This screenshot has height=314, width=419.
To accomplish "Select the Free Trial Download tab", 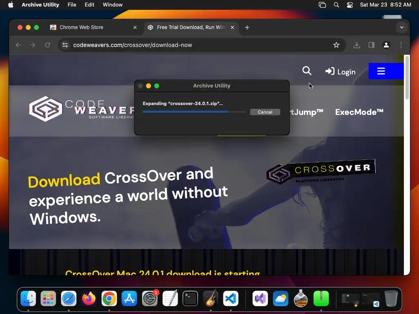I will tap(191, 27).
